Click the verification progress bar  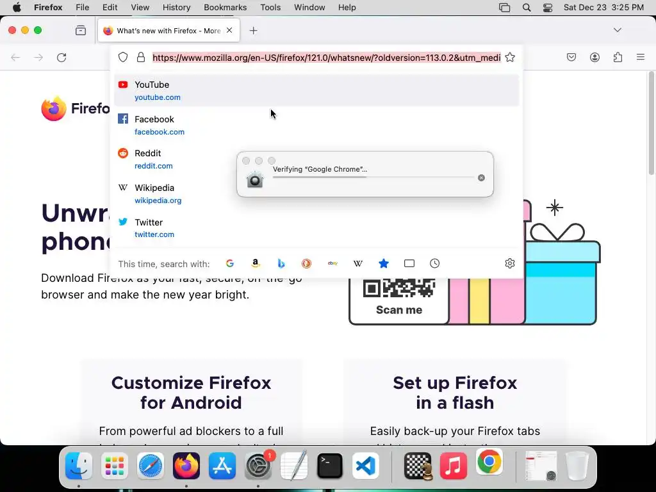click(x=373, y=177)
